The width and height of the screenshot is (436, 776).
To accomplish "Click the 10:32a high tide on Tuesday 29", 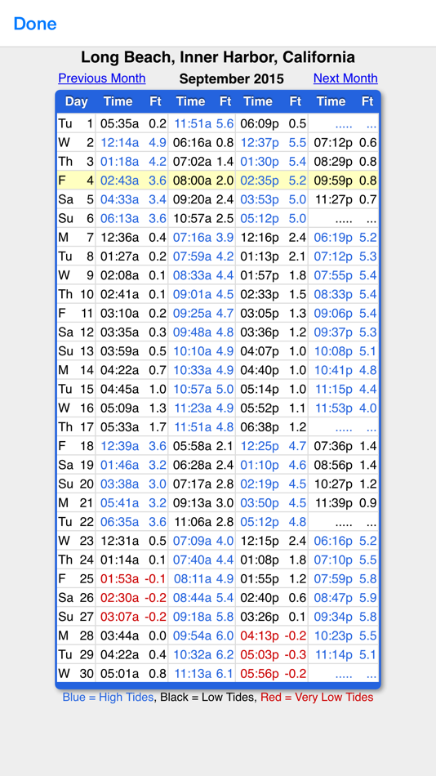I will (193, 655).
